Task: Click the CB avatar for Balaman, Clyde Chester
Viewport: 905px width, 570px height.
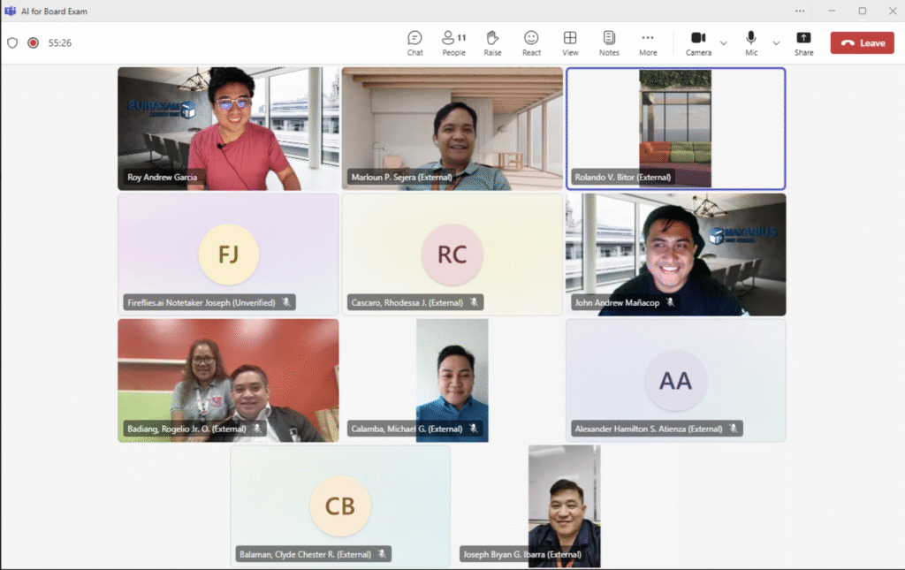Action: point(340,505)
